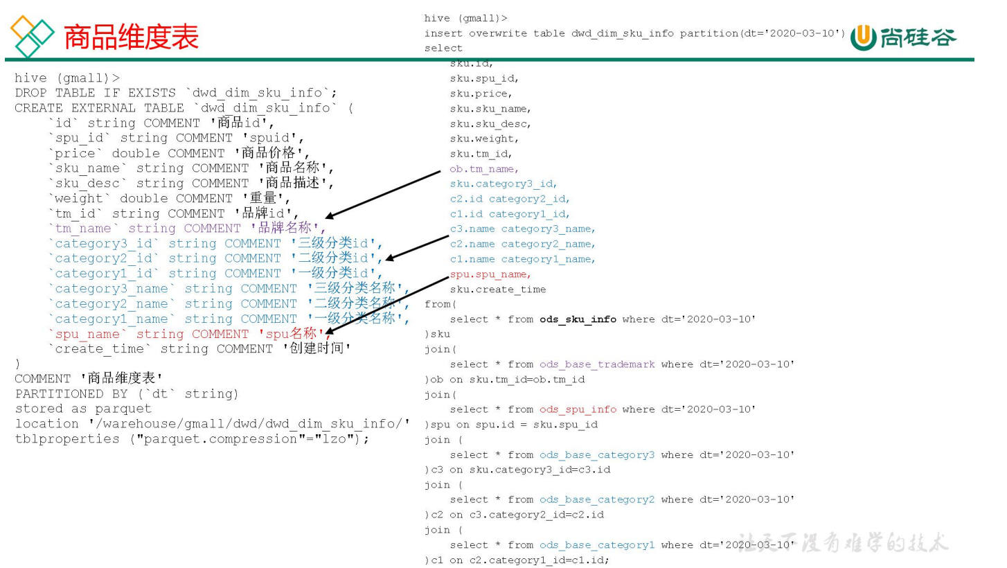1007x568 pixels.
Task: Click the `category1_name` string COMMENT '一级分类名称' line
Action: pyautogui.click(x=229, y=319)
